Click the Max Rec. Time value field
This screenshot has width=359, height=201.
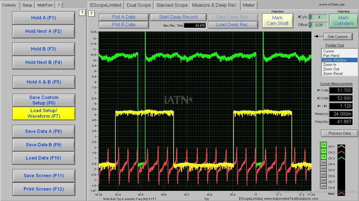[195, 26]
